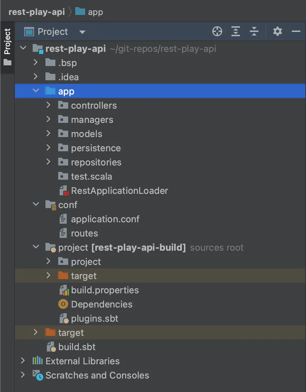
Task: Click the build.properties file icon
Action: point(63,290)
